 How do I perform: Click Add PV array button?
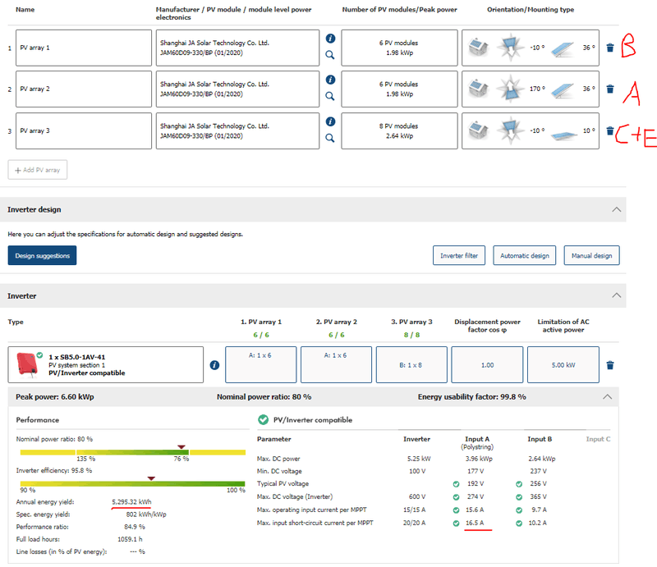tap(38, 170)
